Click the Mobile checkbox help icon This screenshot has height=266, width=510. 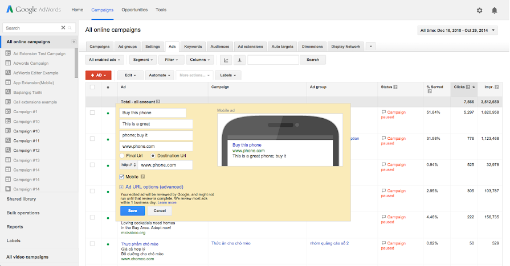[x=142, y=177]
